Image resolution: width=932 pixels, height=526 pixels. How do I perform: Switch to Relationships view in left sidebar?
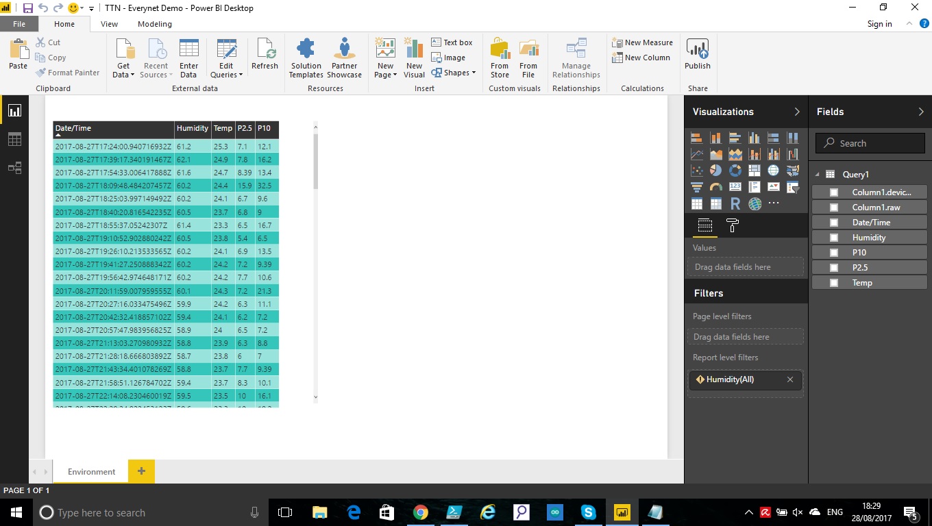pos(14,168)
